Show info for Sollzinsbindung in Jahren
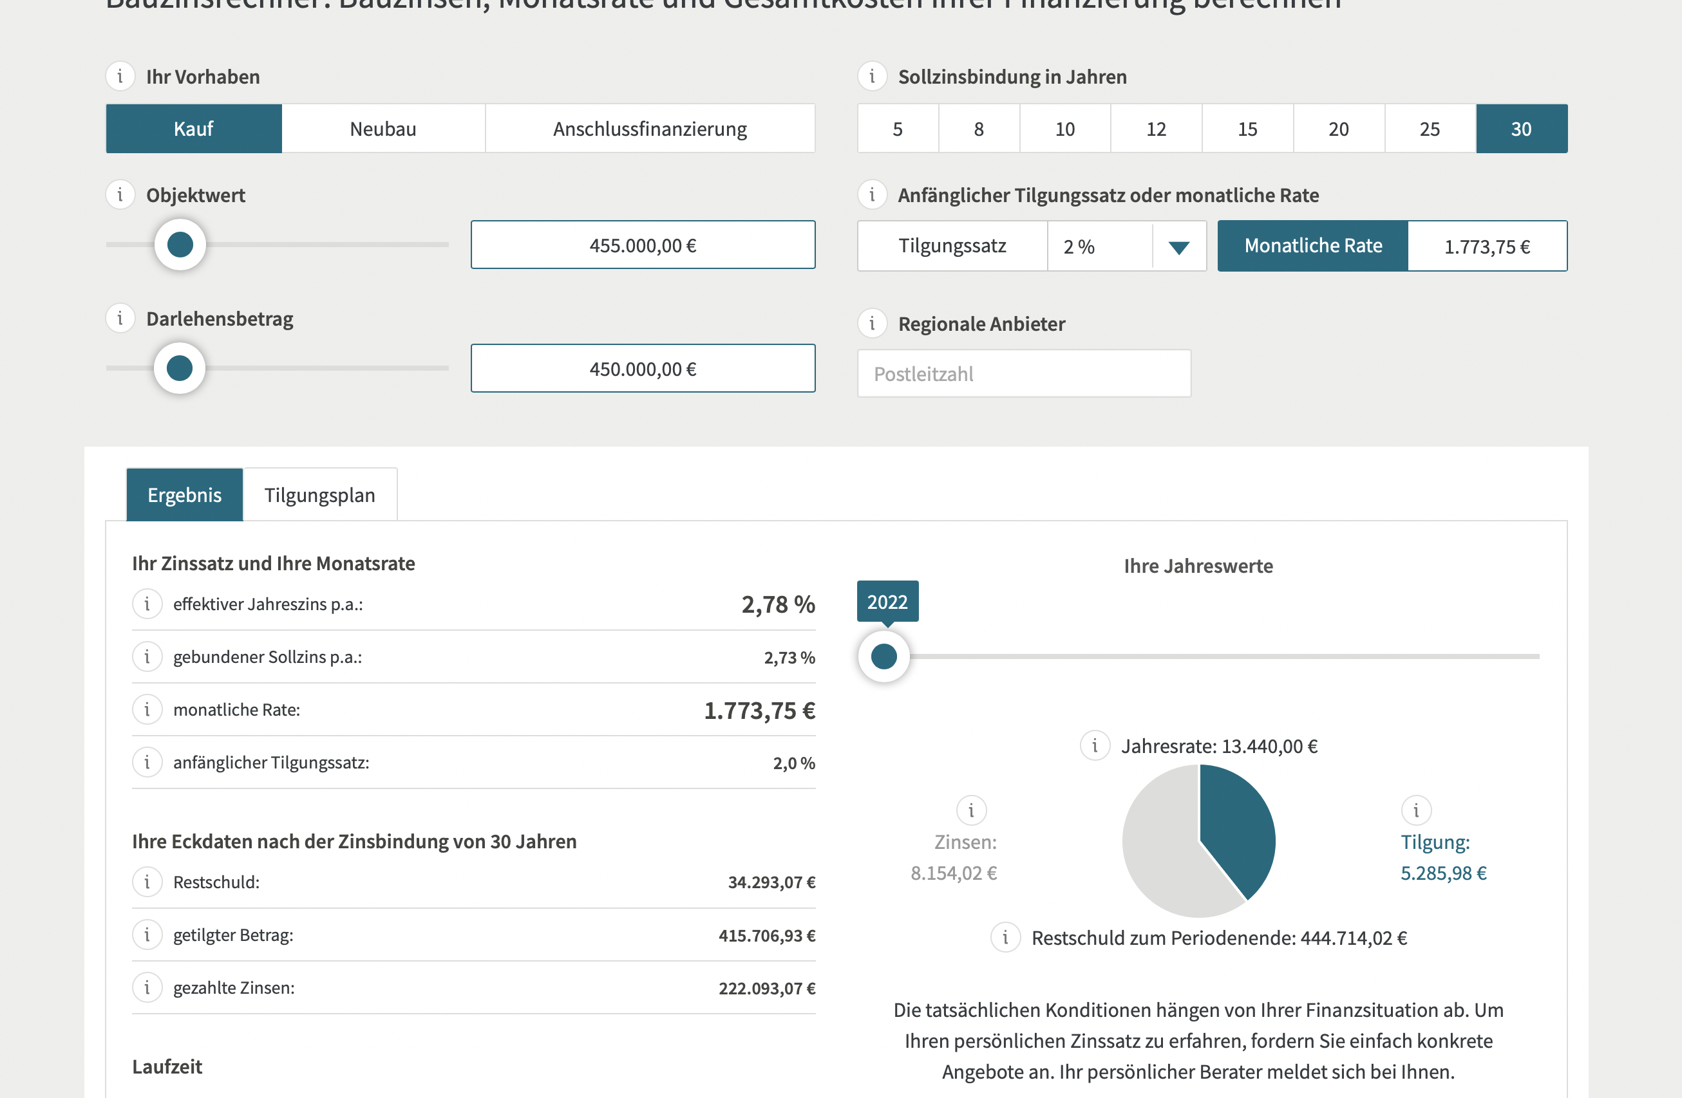Screen dimensions: 1682x1098 (x=872, y=77)
